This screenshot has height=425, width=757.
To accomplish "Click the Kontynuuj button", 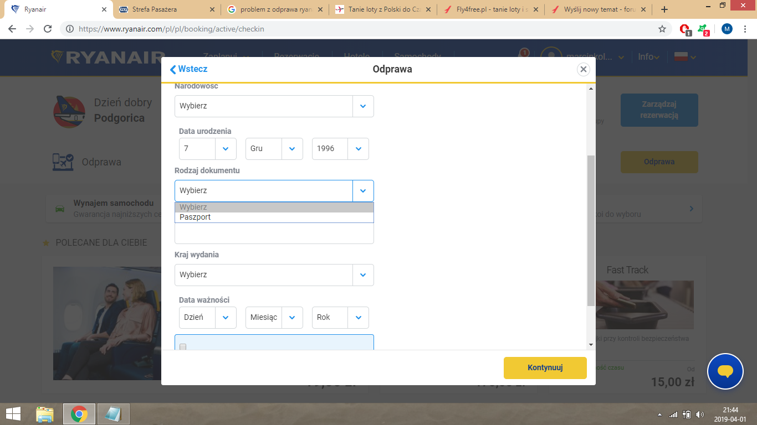I will (x=545, y=368).
